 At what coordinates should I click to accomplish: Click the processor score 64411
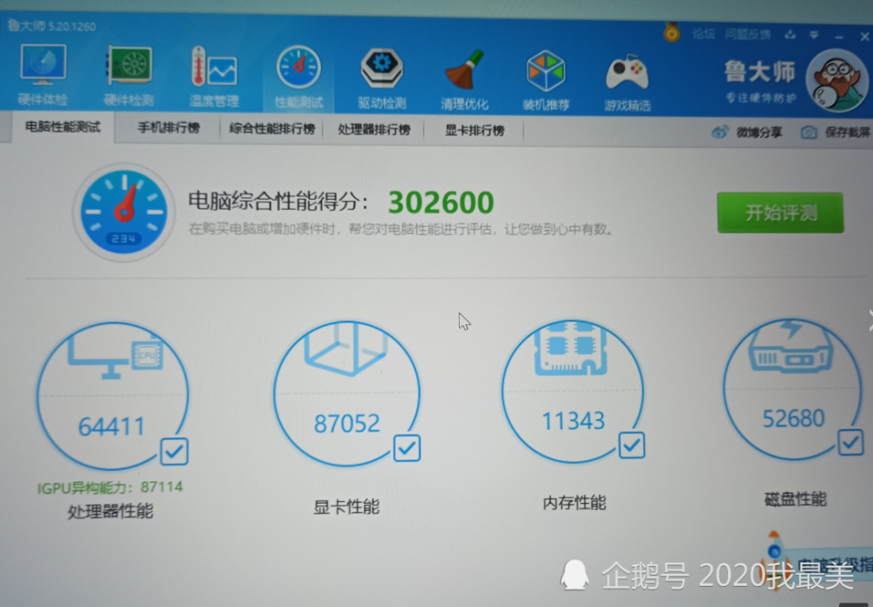112,426
